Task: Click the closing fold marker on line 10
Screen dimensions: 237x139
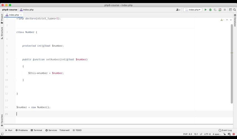Action: tap(15, 80)
